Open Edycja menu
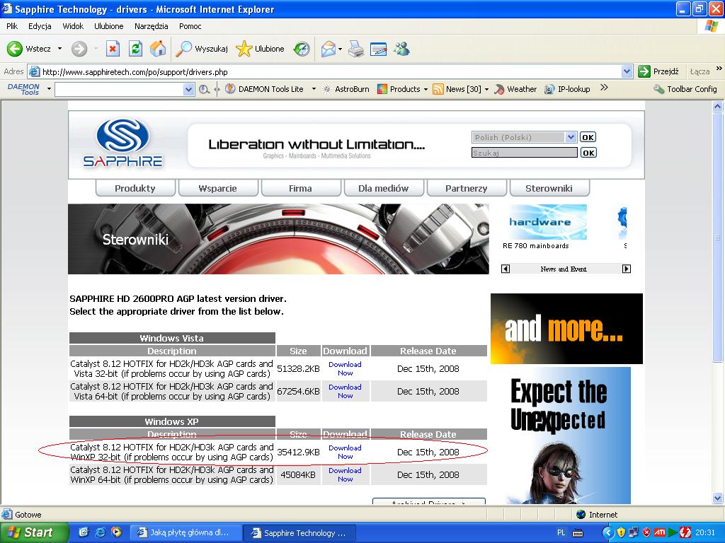 (x=40, y=26)
